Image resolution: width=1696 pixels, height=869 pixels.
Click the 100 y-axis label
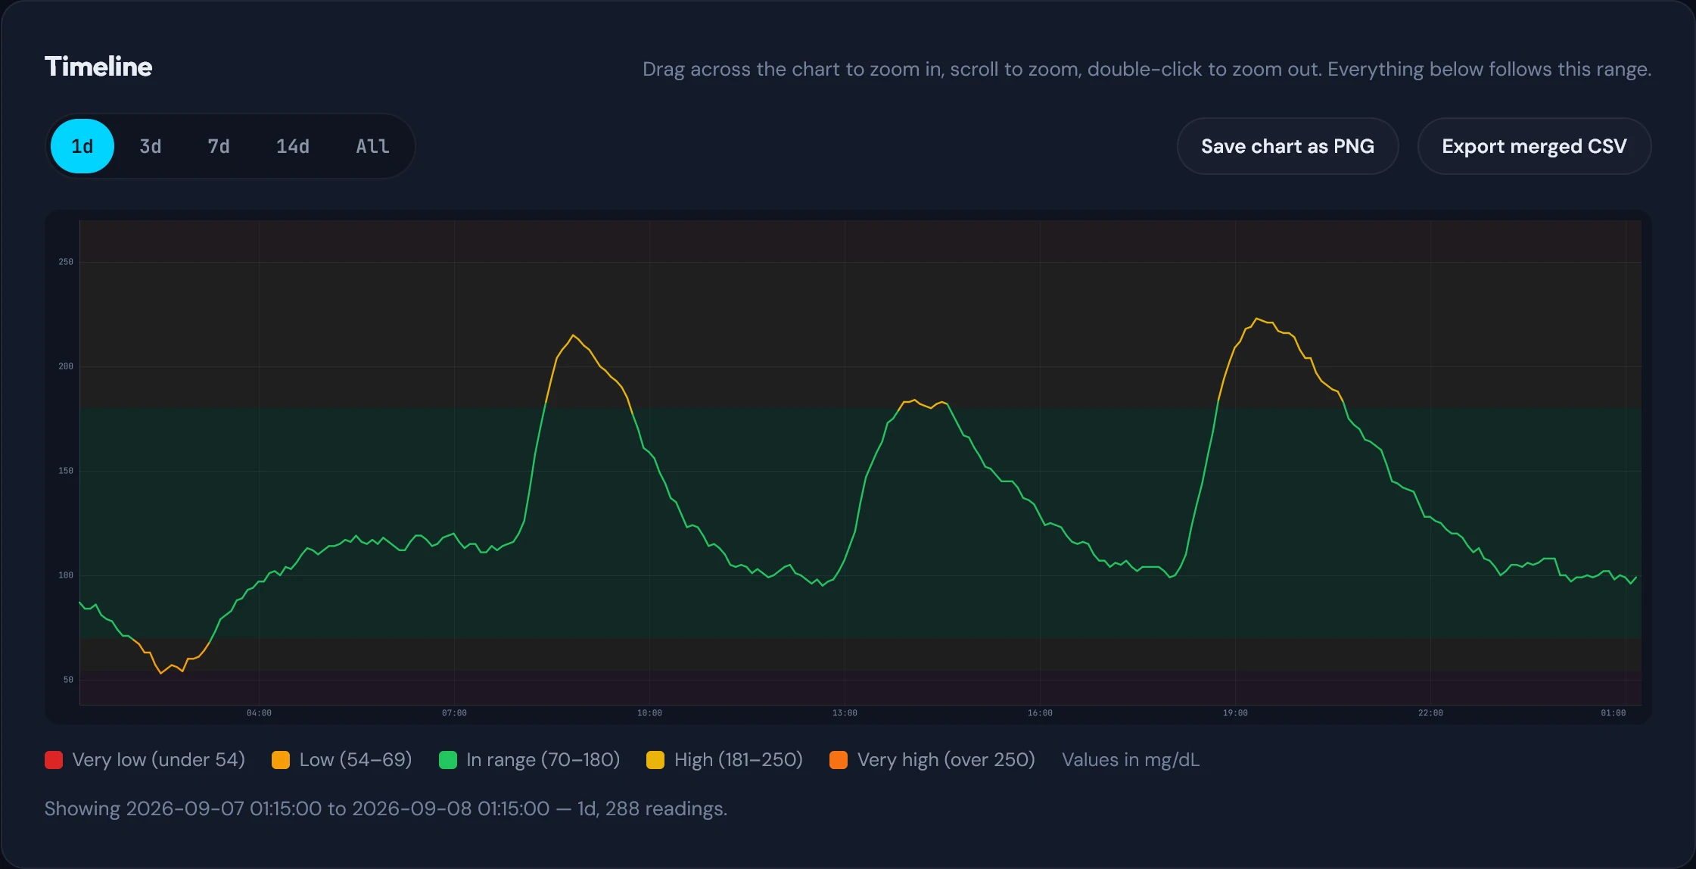tap(66, 575)
